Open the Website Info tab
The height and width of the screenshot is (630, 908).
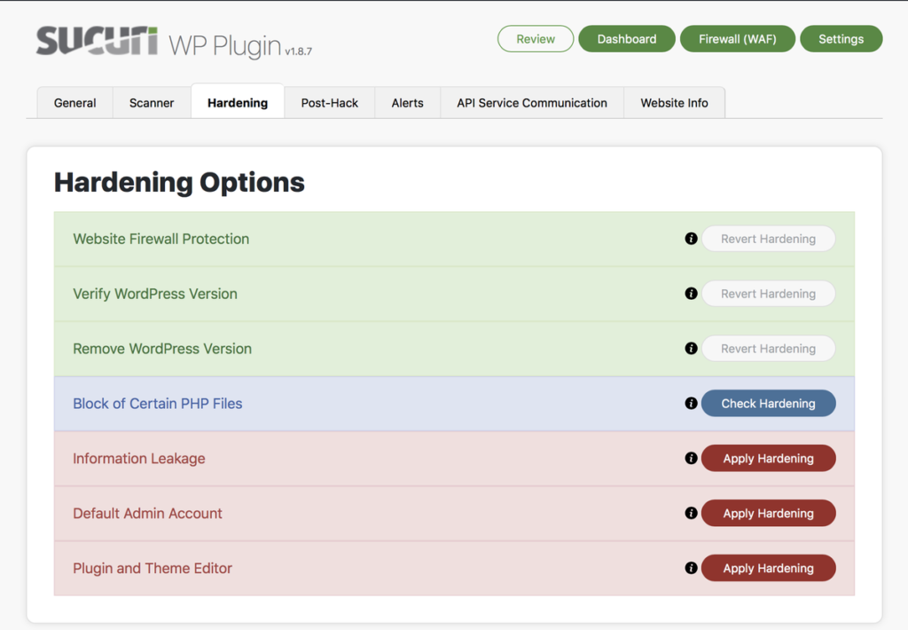[x=674, y=102]
